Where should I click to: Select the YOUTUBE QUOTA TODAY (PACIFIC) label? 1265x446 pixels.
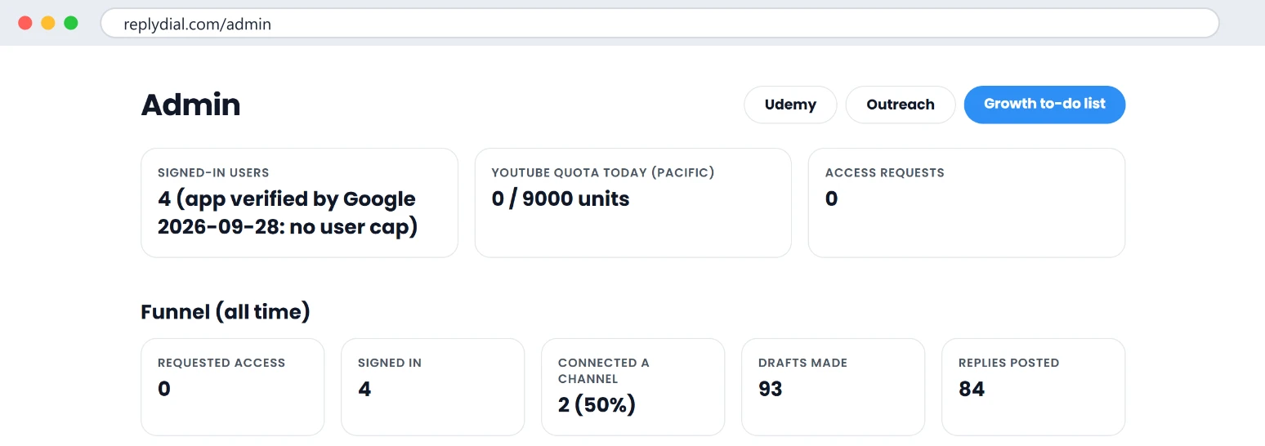click(603, 173)
